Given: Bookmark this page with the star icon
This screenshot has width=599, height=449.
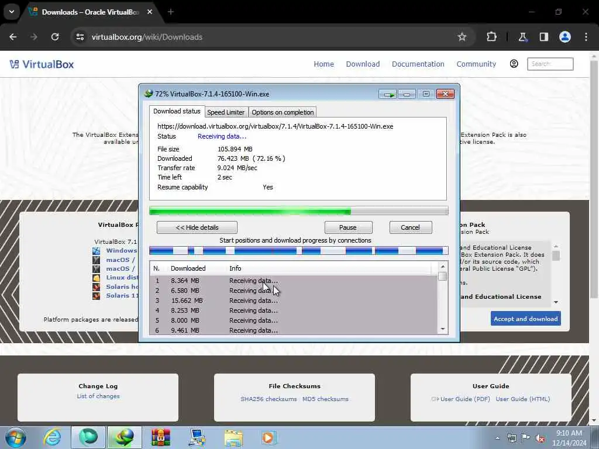Looking at the screenshot, I should tap(462, 37).
